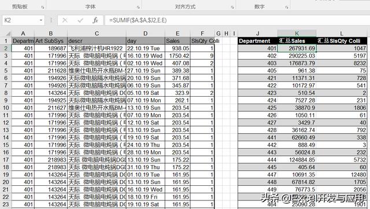This screenshot has width=370, height=209.
Task: Click cell with value 961.38
Action: (x=297, y=71)
